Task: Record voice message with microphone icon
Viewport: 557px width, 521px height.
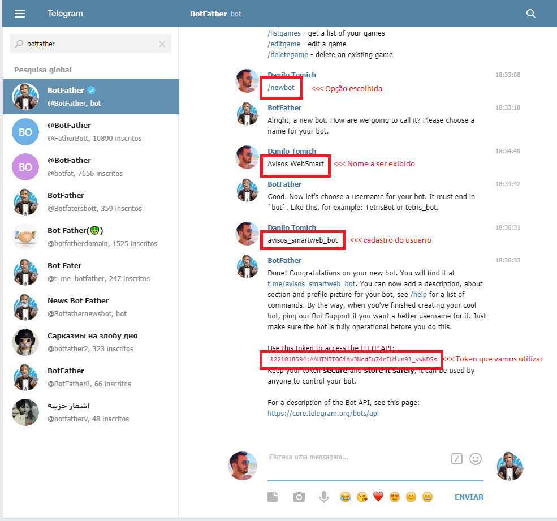Action: pos(323,497)
